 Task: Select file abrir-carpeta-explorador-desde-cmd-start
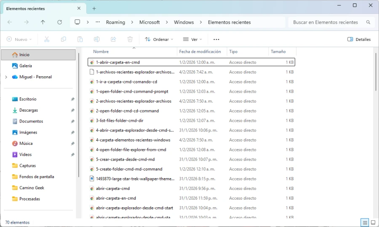pos(191,208)
